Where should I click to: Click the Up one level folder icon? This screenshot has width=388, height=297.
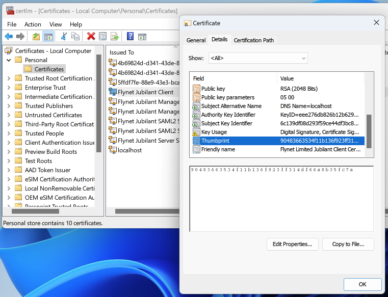pos(36,36)
